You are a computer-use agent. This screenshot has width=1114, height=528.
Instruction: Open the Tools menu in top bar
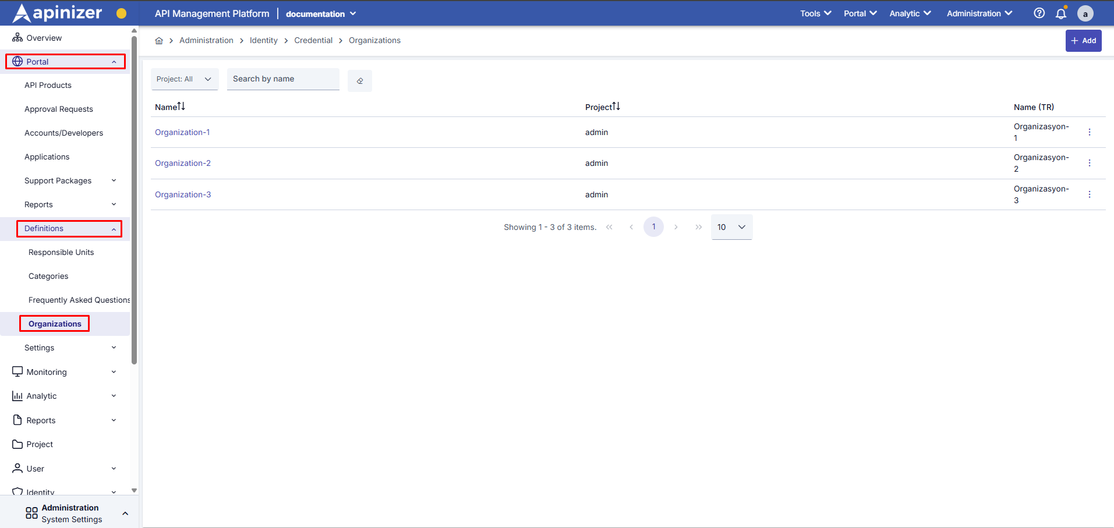(x=815, y=13)
